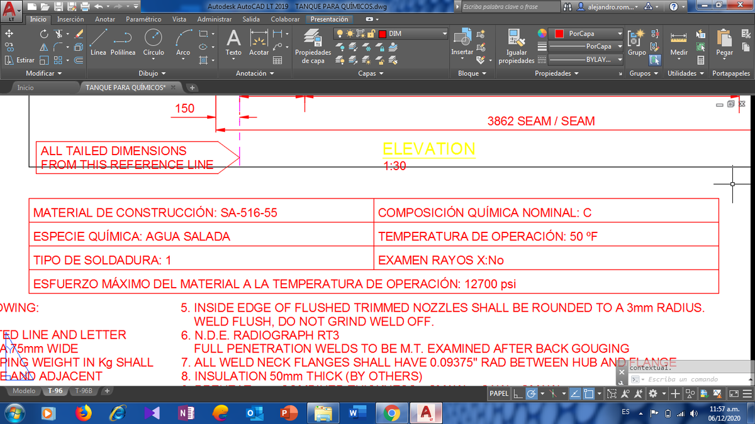Click the Estirar stretch tool
Viewport: 755px width, 424px height.
click(20, 60)
